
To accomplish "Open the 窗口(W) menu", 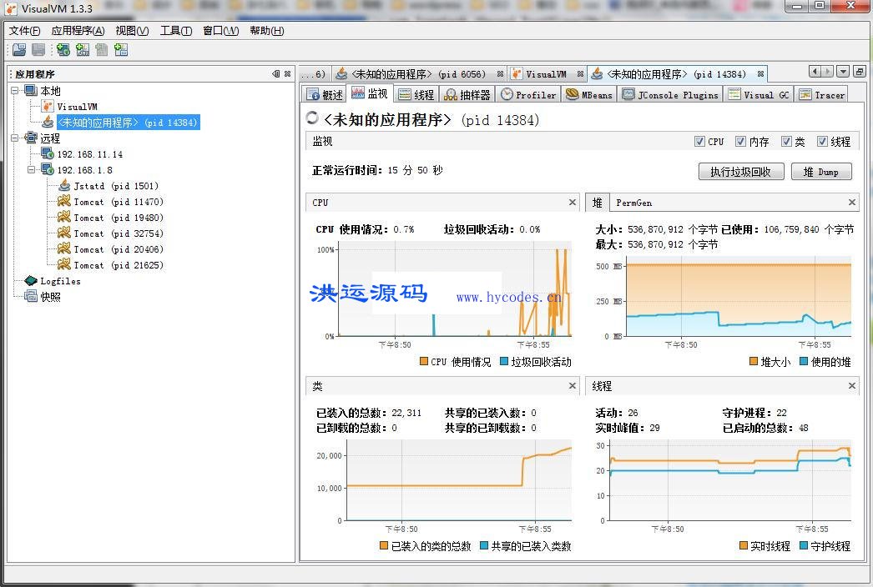I will [221, 31].
